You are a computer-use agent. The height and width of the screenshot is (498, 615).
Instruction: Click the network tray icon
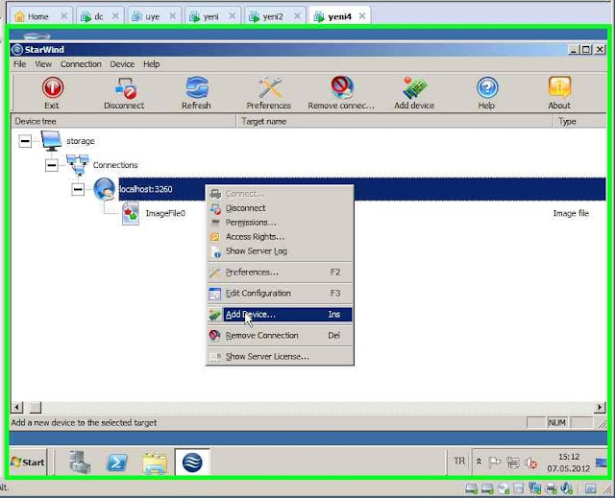point(512,462)
